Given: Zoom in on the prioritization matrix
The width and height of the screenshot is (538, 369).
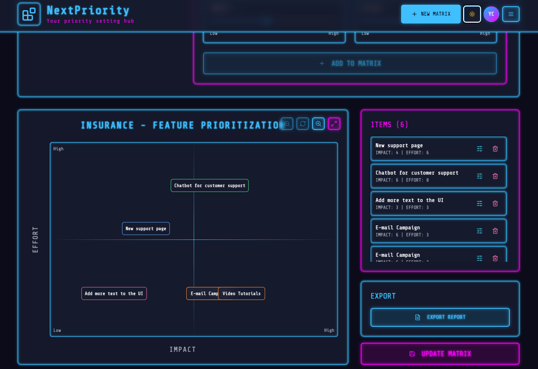Looking at the screenshot, I should pyautogui.click(x=318, y=124).
